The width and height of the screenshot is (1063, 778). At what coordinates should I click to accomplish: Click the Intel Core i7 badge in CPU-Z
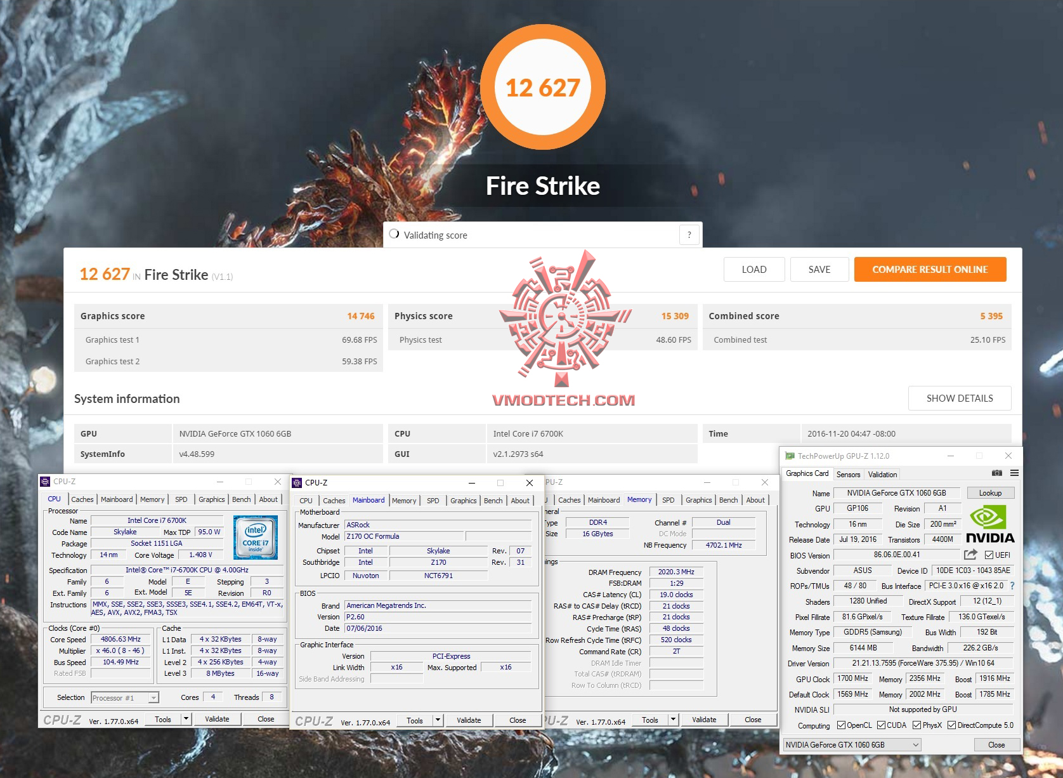tap(256, 536)
